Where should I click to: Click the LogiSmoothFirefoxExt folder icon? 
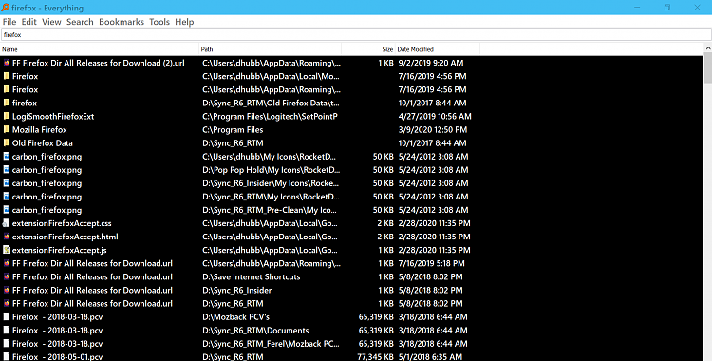(7, 117)
